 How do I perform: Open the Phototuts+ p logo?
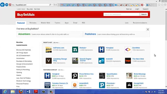(x=102, y=85)
